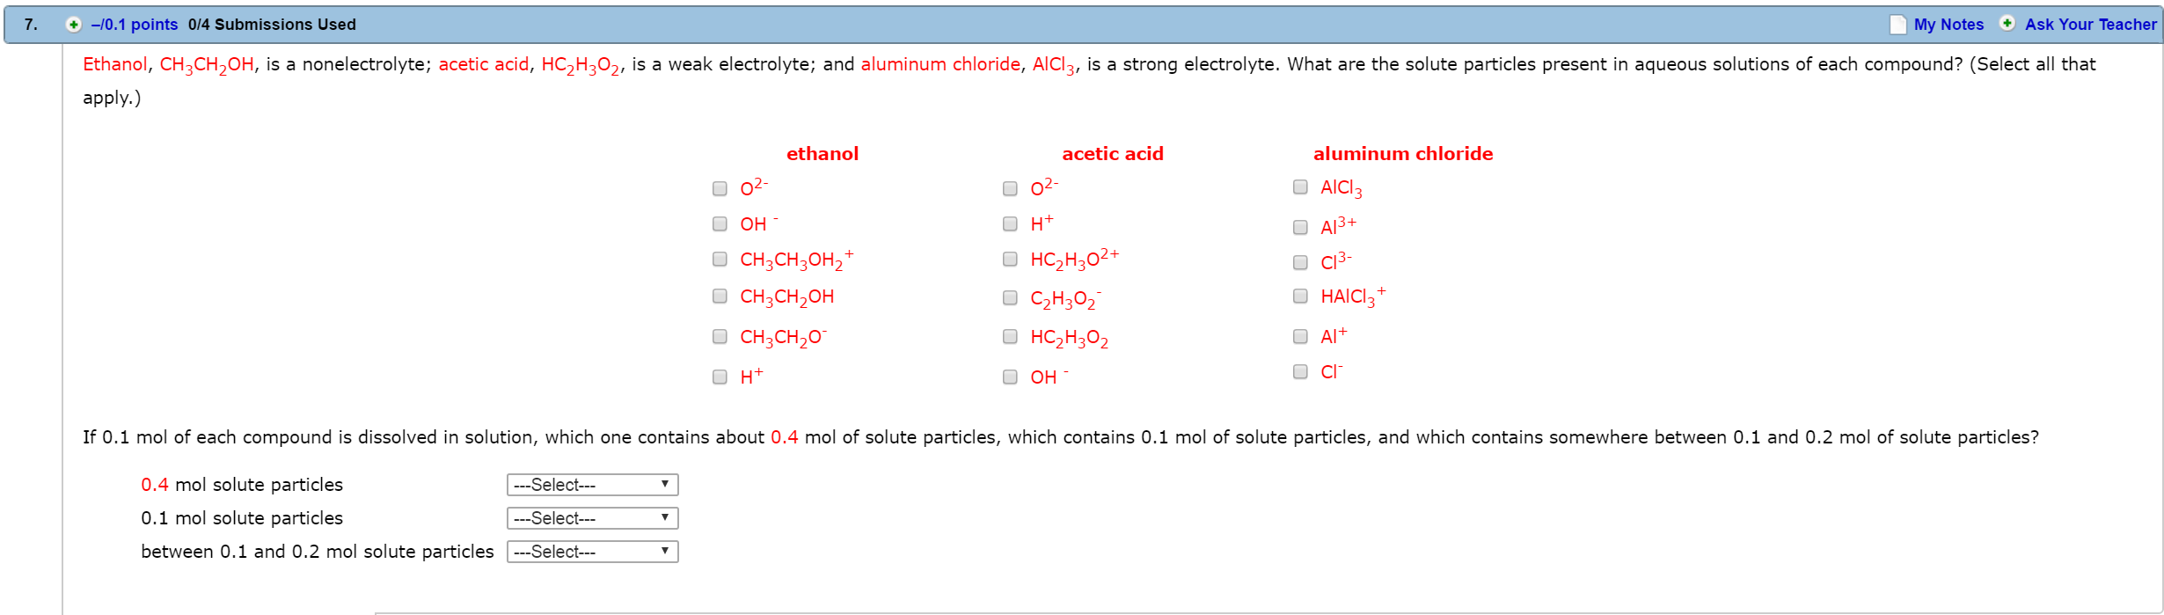Open the between 0.1 and 0.2 mol dropdown

tap(592, 552)
